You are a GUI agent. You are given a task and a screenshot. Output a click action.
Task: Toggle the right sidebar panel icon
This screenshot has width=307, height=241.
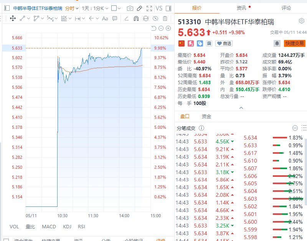tap(168, 8)
